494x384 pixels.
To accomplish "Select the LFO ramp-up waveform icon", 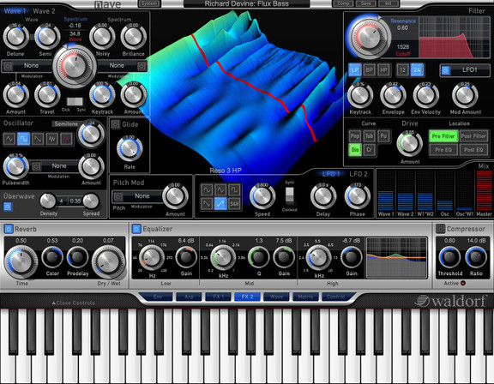I will (x=220, y=204).
